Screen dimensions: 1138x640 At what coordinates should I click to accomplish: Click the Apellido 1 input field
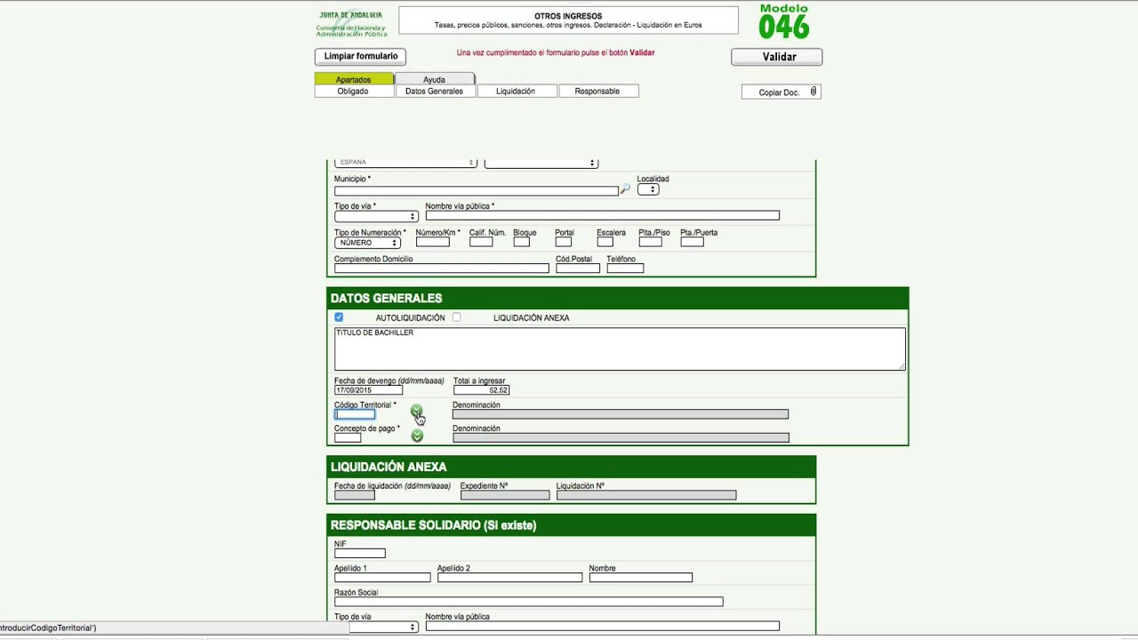(x=382, y=578)
